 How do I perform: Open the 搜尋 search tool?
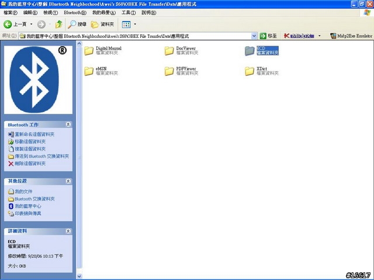77,24
